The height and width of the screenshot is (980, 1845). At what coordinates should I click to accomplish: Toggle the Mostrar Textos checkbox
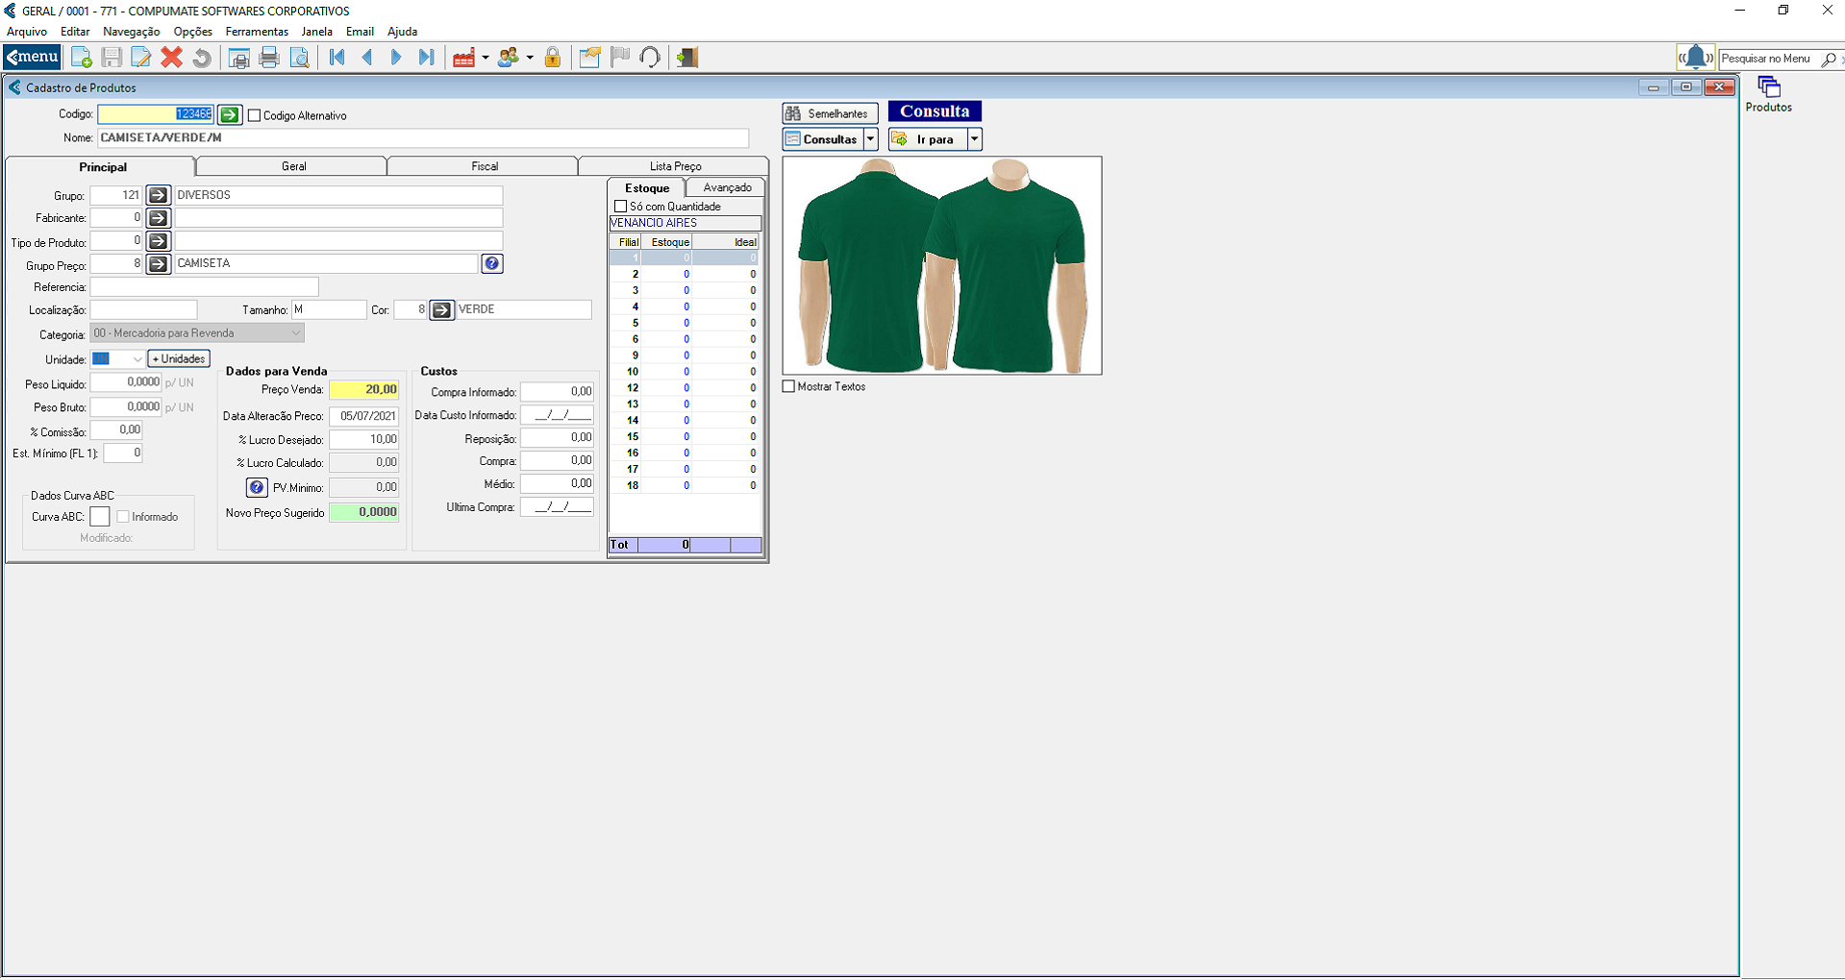(789, 386)
